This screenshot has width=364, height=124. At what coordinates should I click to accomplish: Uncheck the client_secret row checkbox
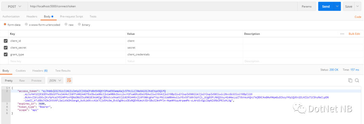6,48
